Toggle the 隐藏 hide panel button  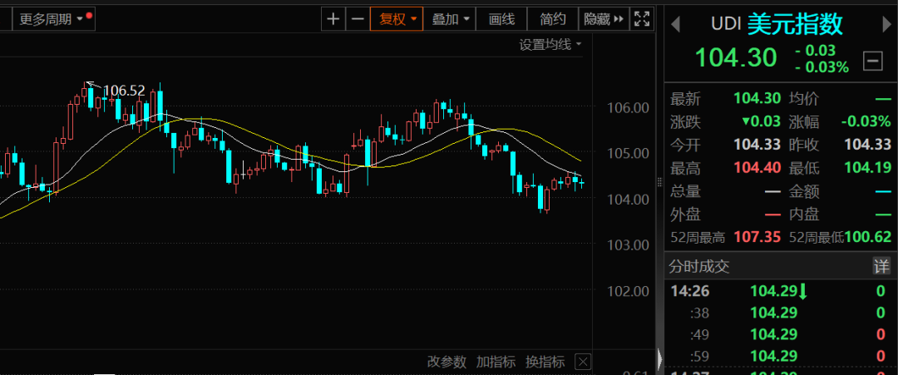[602, 19]
